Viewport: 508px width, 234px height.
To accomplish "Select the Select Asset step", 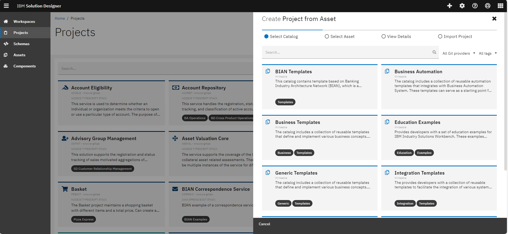I will pos(340,37).
